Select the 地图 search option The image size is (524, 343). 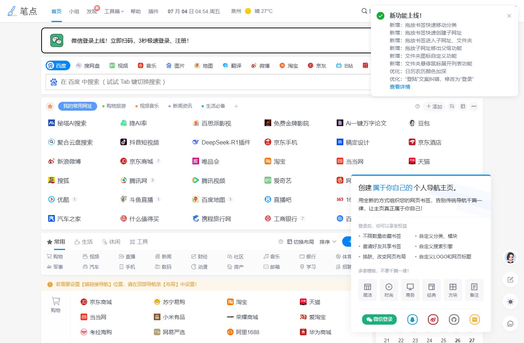(x=204, y=65)
